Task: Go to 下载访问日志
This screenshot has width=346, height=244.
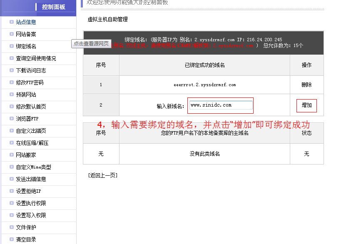Action: click(x=31, y=70)
